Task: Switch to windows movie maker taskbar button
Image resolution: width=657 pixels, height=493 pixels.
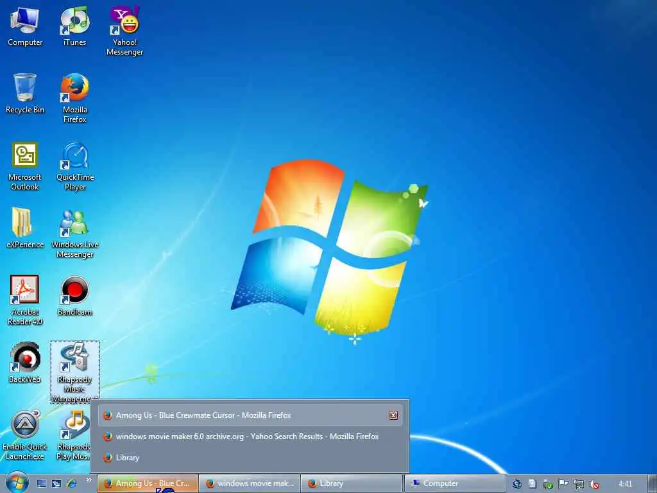Action: point(250,483)
